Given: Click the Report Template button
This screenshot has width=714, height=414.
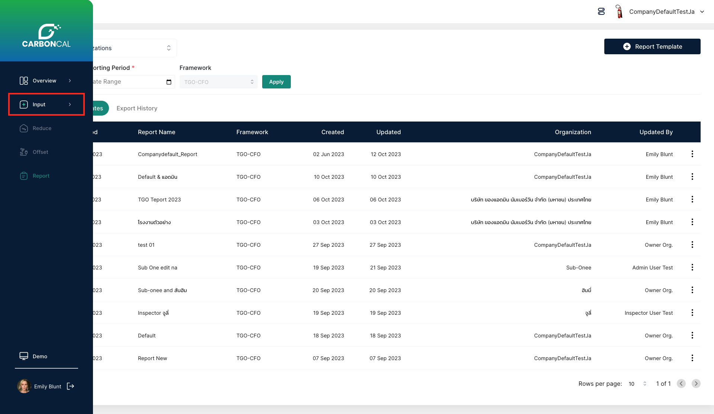Looking at the screenshot, I should click(x=652, y=46).
